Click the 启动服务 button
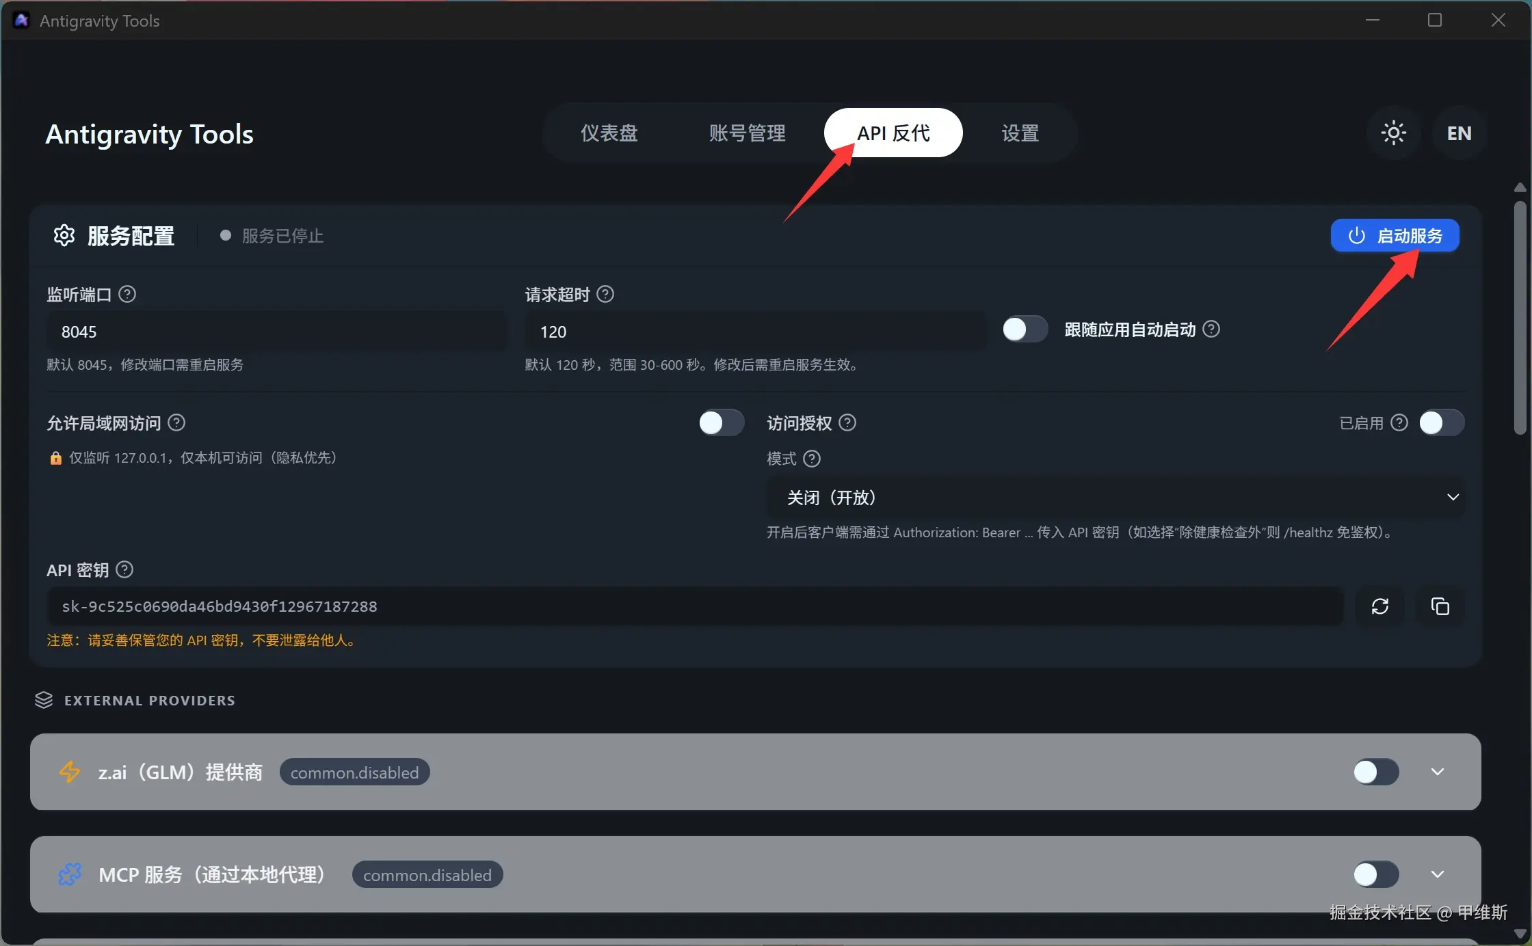 pos(1395,236)
